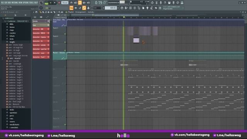The width and height of the screenshot is (247, 139).
Task: Open the EDIT menu
Action: [6, 3]
